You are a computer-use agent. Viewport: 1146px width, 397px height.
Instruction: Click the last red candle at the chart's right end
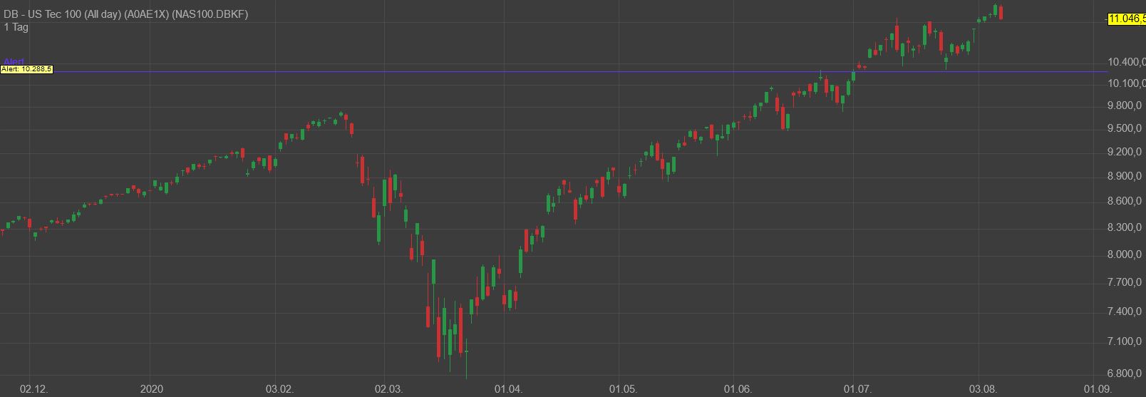1001,12
